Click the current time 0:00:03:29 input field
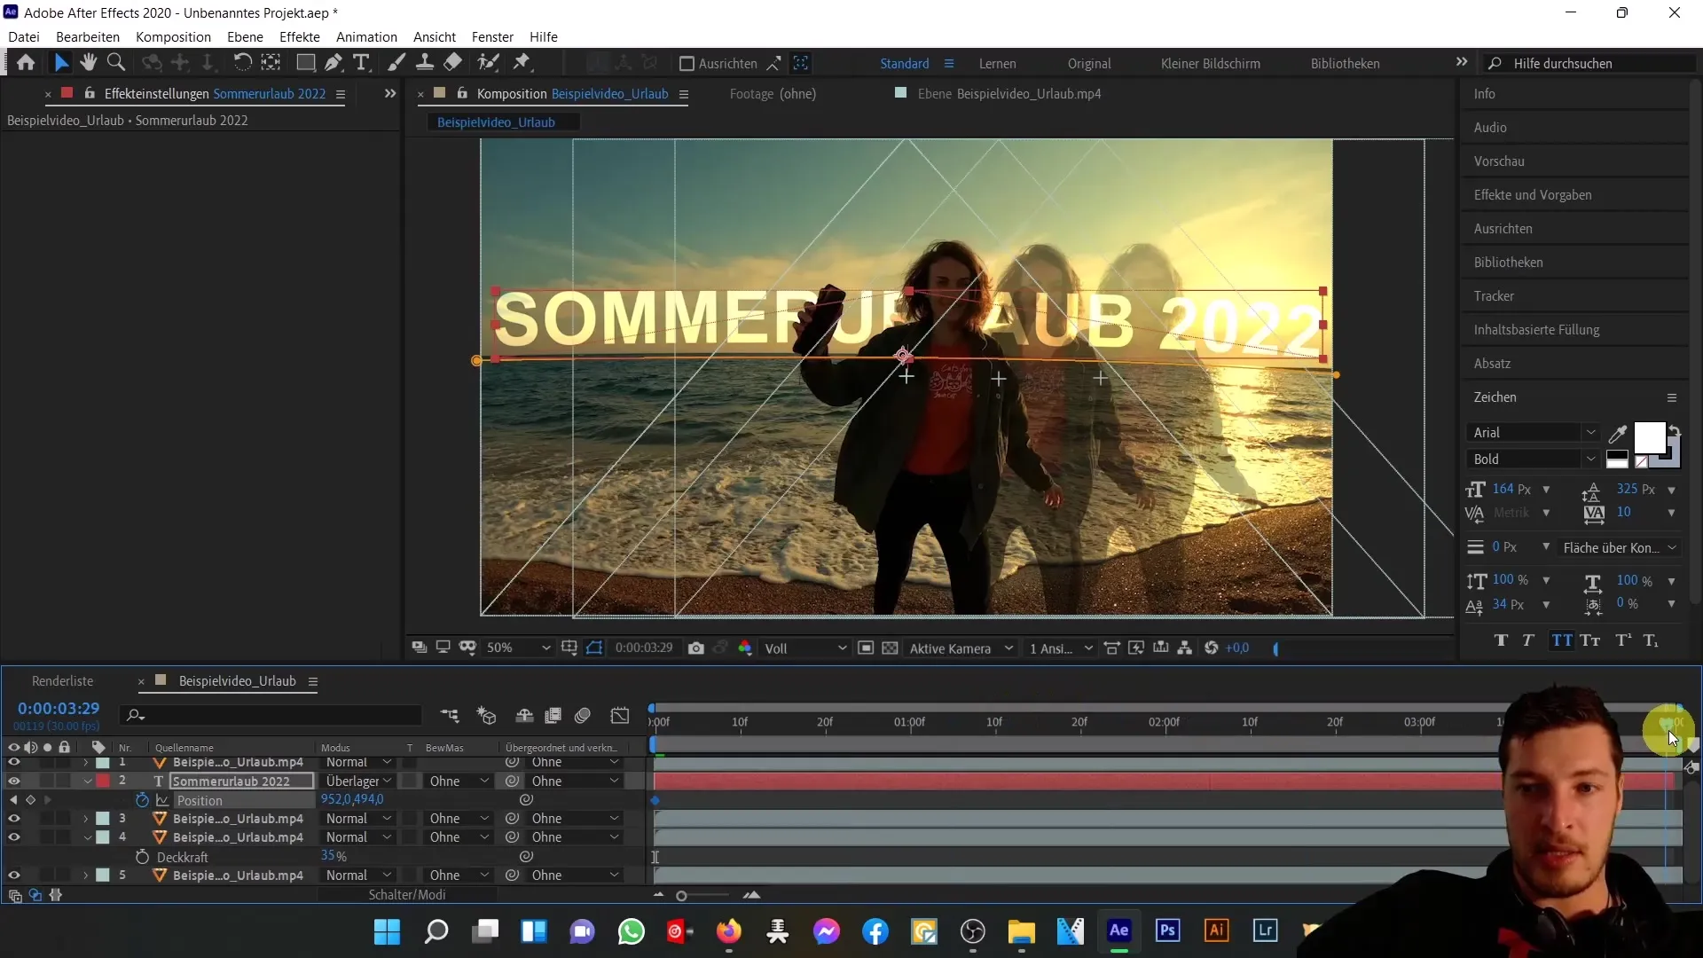This screenshot has height=958, width=1703. [59, 708]
